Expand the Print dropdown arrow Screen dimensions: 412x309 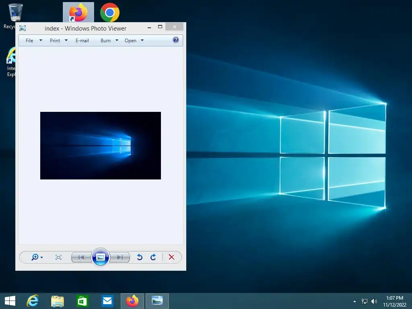[66, 40]
